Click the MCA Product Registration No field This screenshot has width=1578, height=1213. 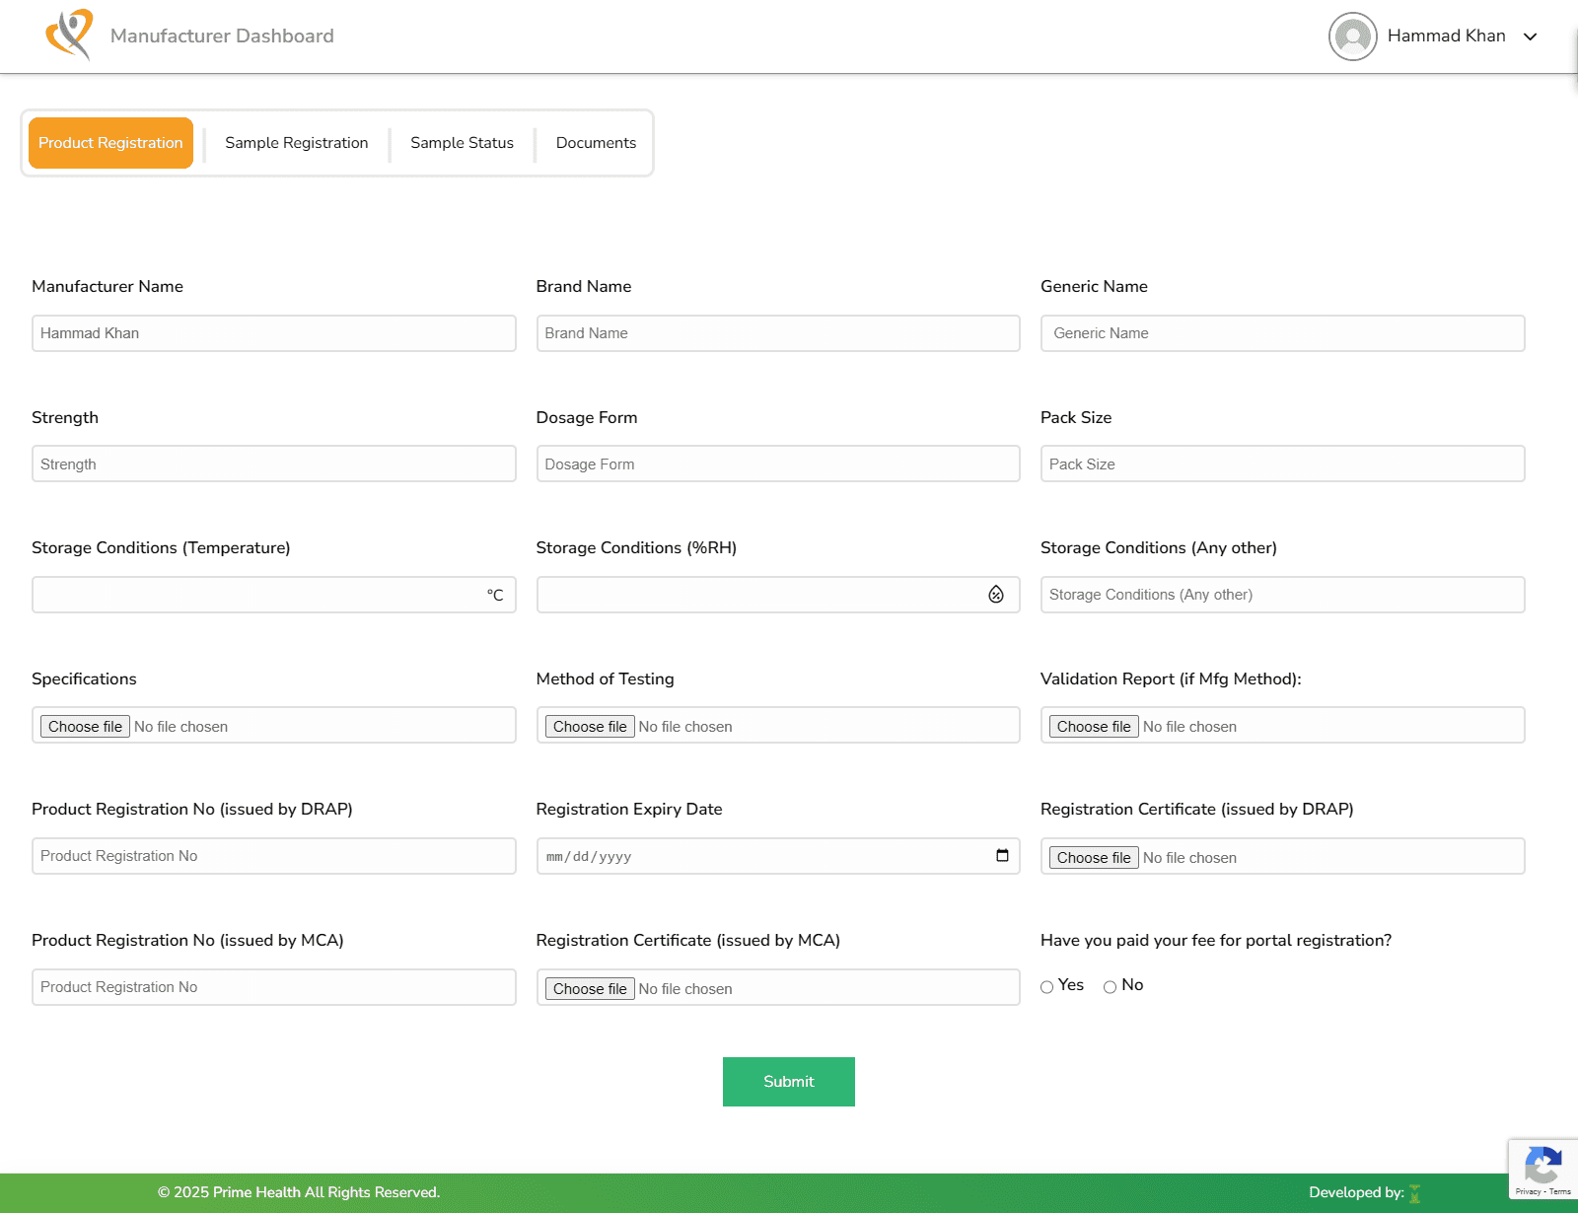(x=274, y=987)
